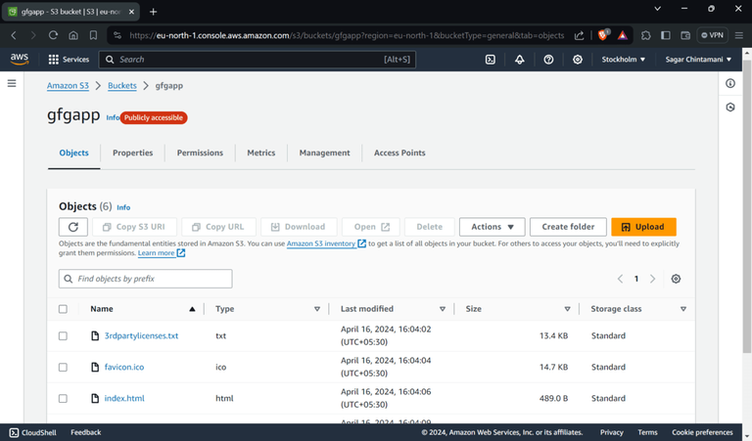Open the favicon.ico object
This screenshot has width=752, height=441.
(124, 368)
